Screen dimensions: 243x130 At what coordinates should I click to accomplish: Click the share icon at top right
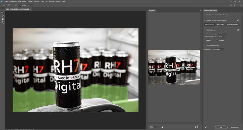click(x=241, y=5)
